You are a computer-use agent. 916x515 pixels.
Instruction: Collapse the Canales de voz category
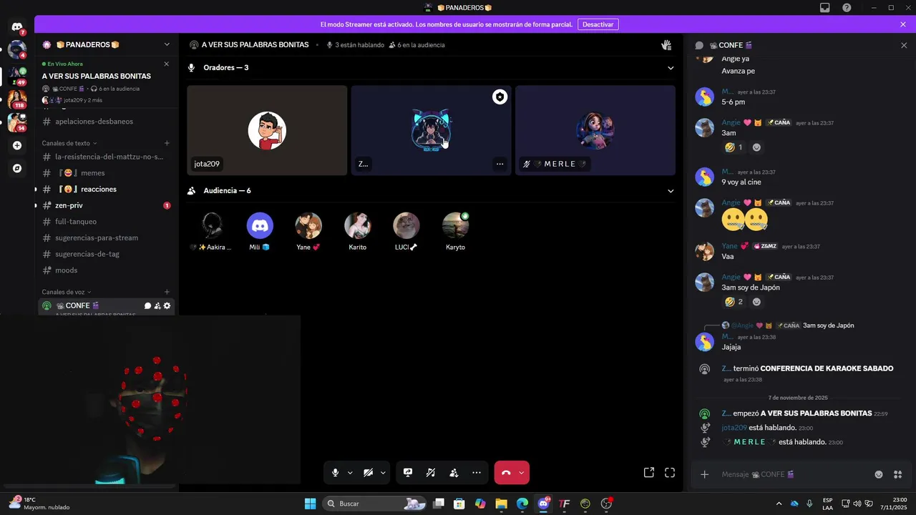click(x=67, y=292)
